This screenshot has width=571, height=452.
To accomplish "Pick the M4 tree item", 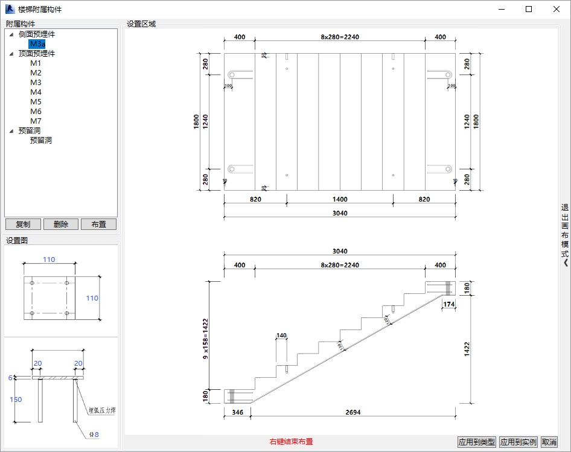I will [36, 92].
